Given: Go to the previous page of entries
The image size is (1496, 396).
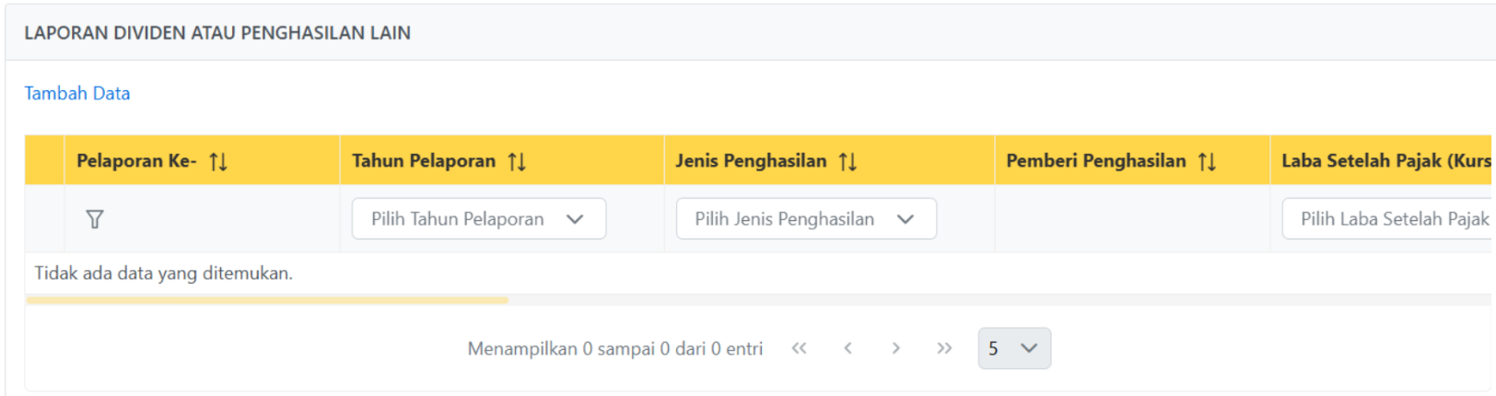Looking at the screenshot, I should 847,348.
